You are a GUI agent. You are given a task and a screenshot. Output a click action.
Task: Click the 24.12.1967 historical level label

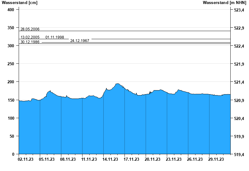[x=80, y=41]
